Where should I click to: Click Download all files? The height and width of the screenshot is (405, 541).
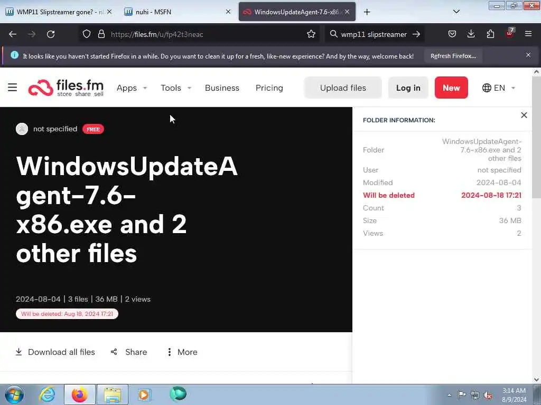pyautogui.click(x=55, y=352)
